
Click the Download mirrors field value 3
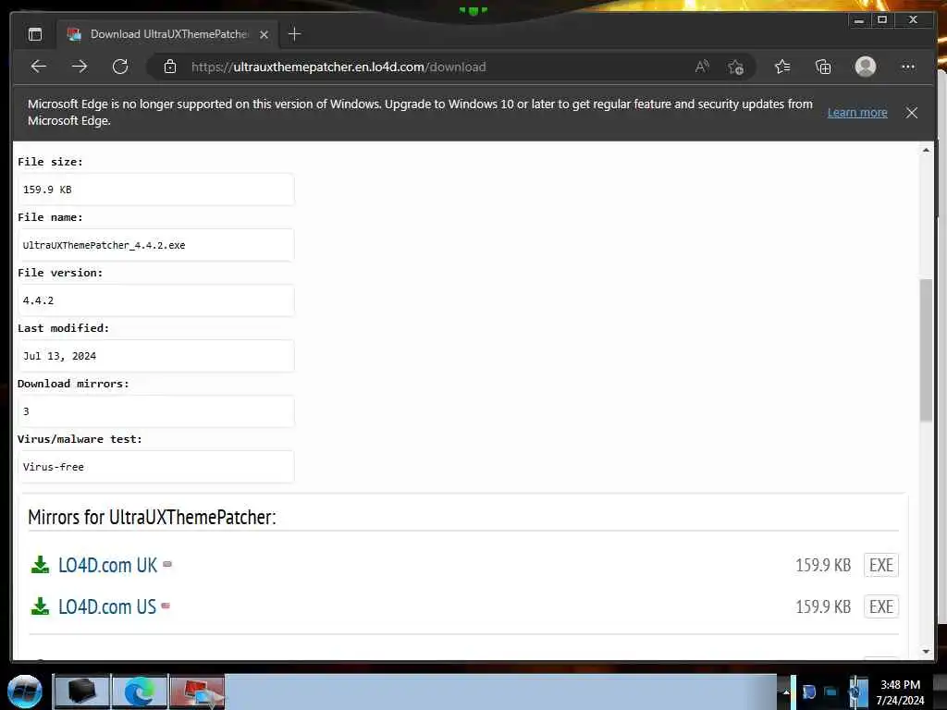point(155,411)
